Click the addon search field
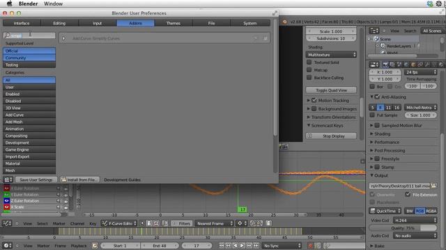 tap(29, 35)
